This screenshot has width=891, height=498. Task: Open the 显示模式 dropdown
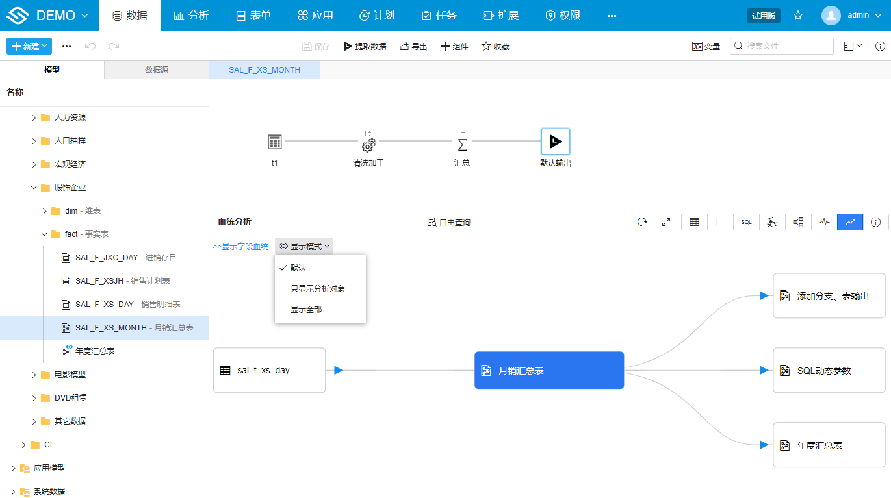pyautogui.click(x=304, y=246)
